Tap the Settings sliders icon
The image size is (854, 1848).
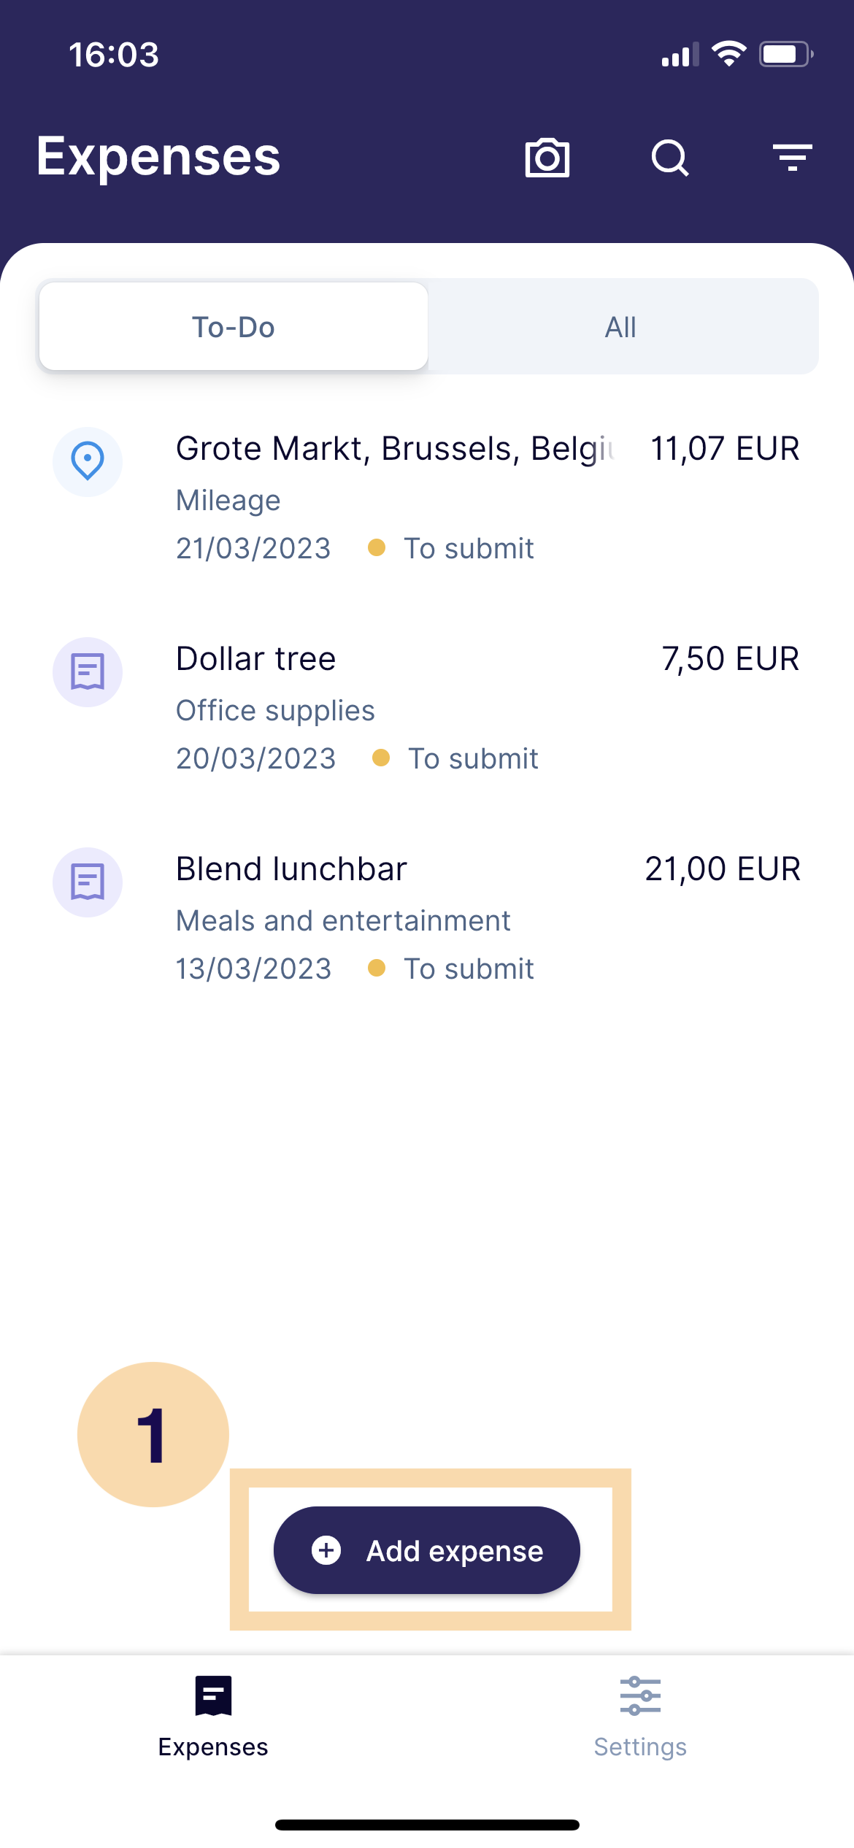640,1695
